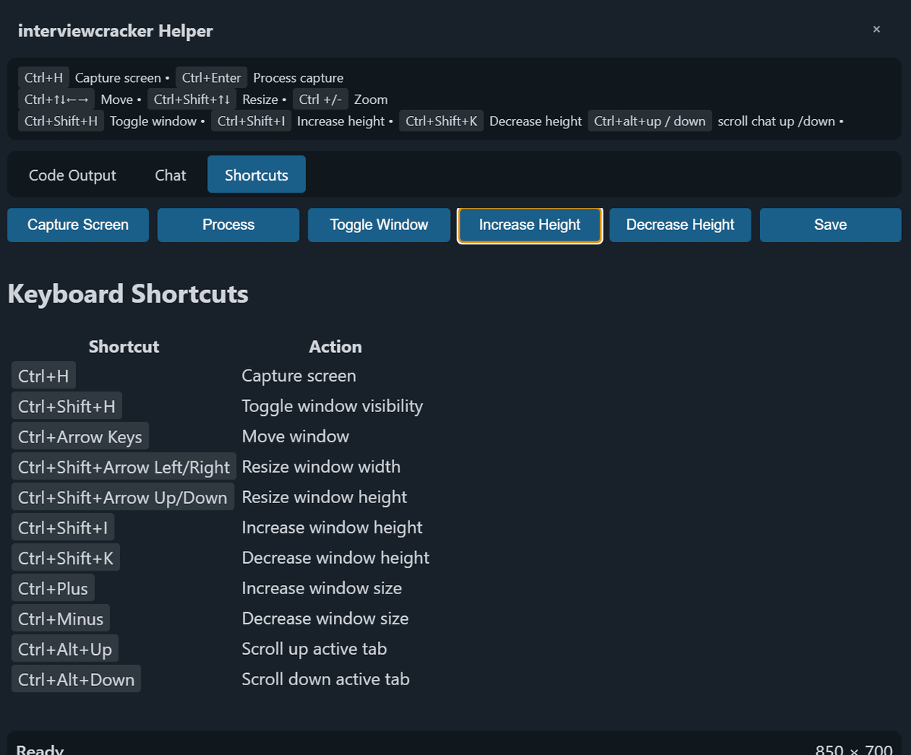
Task: Switch to the Code Output tab
Action: pos(72,175)
